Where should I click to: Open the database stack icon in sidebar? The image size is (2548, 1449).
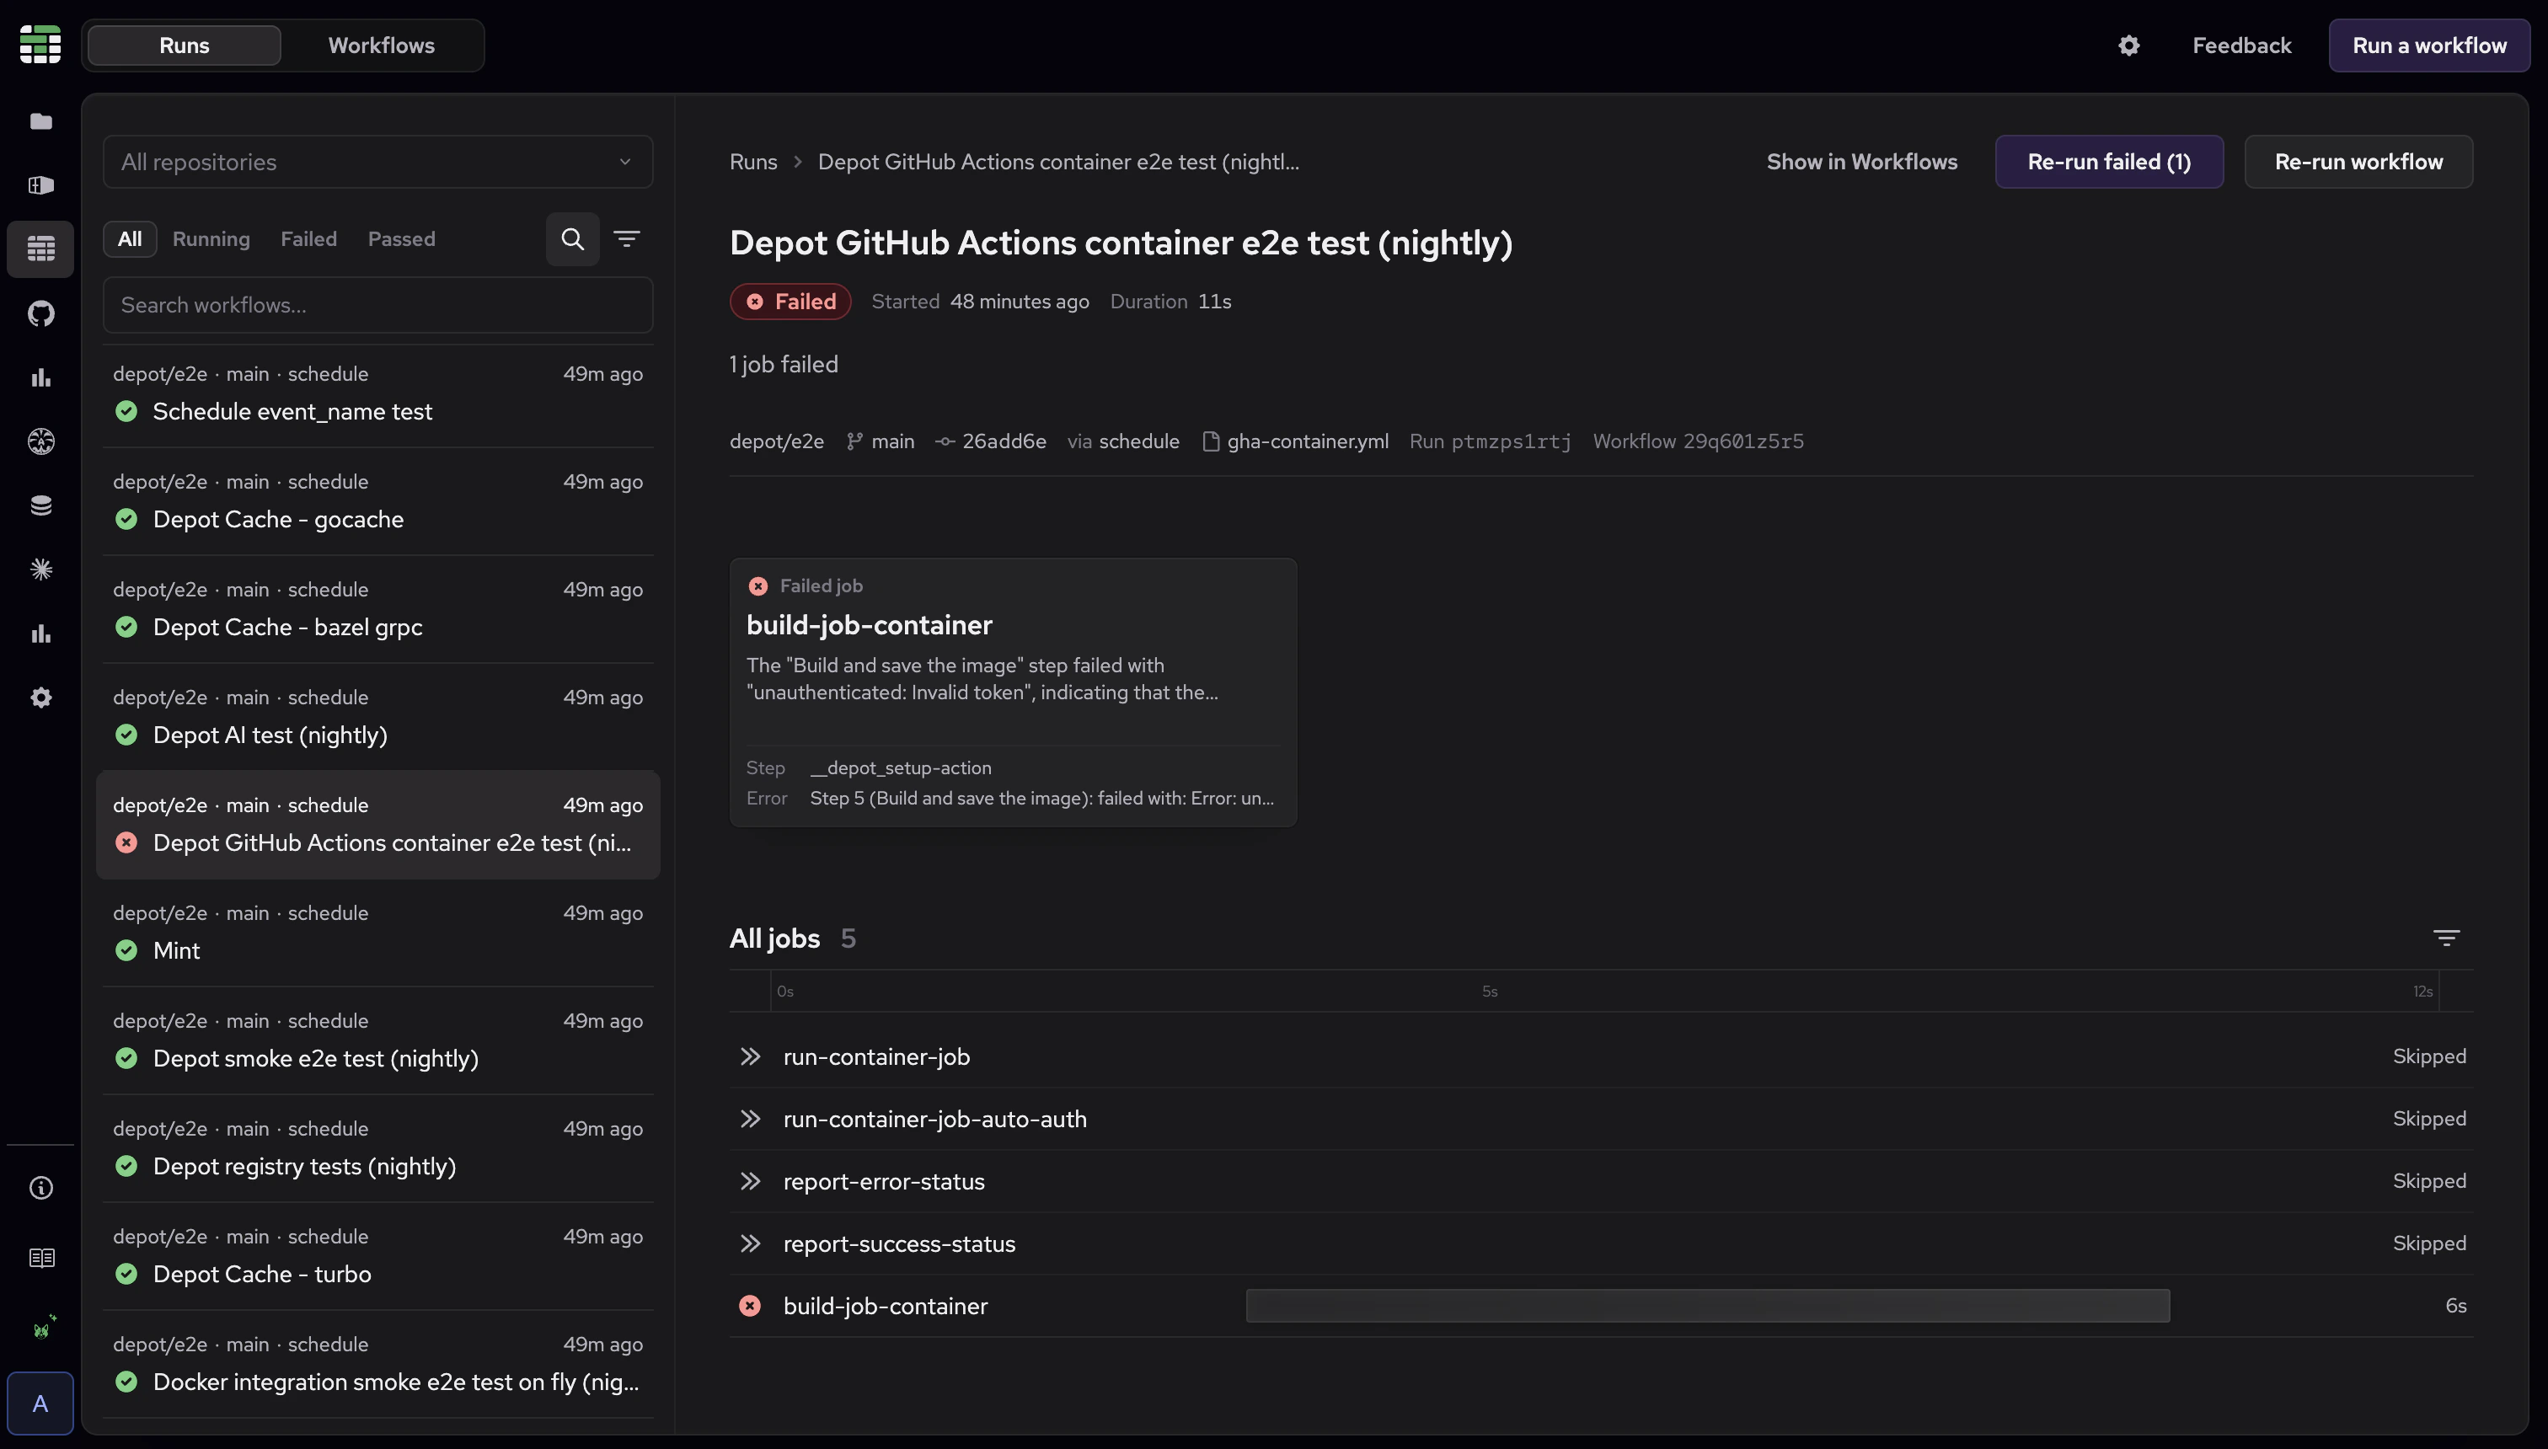[40, 505]
